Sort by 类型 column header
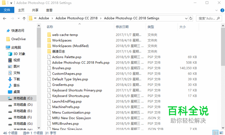The width and height of the screenshot is (225, 135). coord(151,27)
